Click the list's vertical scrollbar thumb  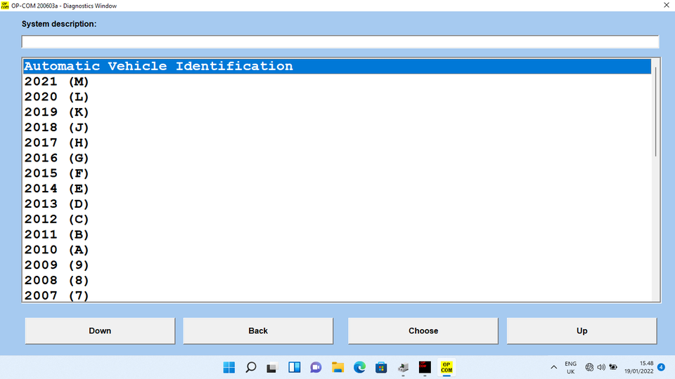[655, 112]
